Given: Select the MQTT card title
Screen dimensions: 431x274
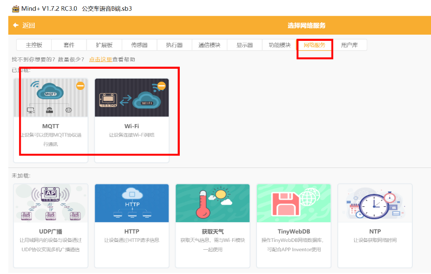Looking at the screenshot, I should pyautogui.click(x=51, y=126).
